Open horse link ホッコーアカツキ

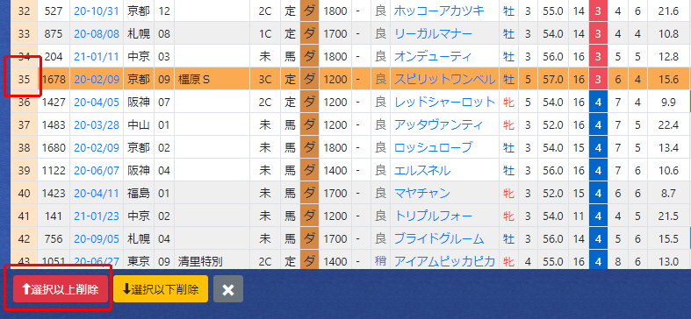click(x=439, y=11)
